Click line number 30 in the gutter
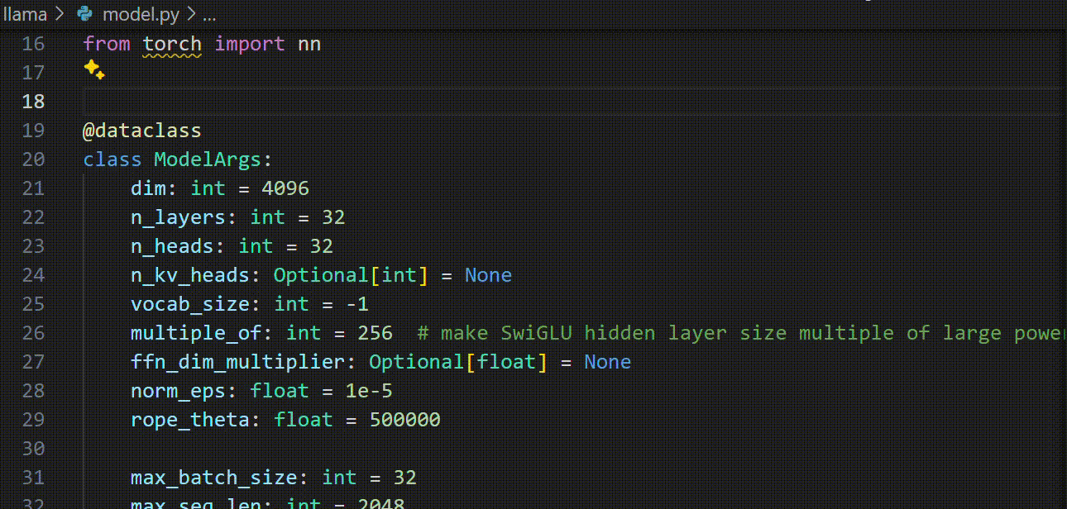This screenshot has width=1067, height=509. tap(33, 449)
